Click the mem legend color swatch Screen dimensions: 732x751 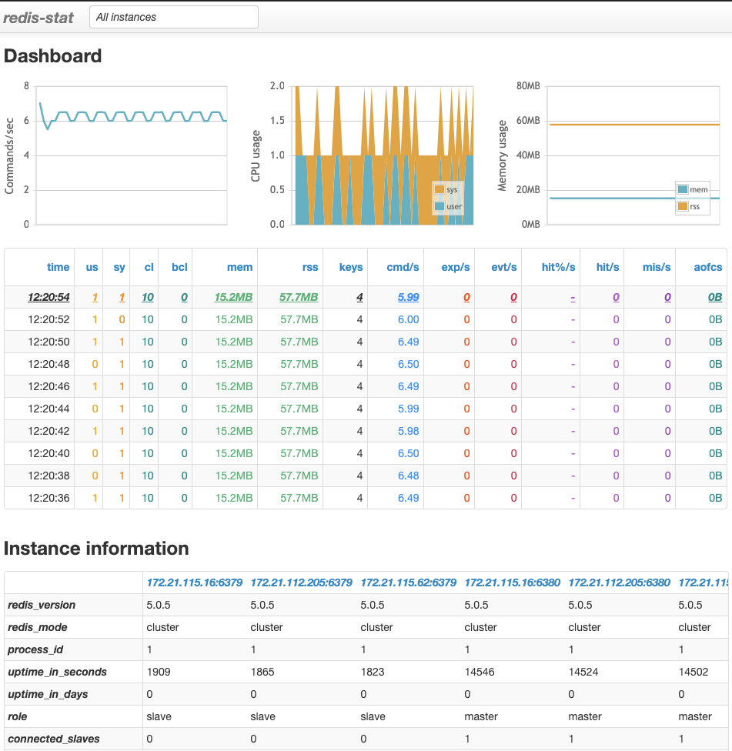[x=683, y=189]
